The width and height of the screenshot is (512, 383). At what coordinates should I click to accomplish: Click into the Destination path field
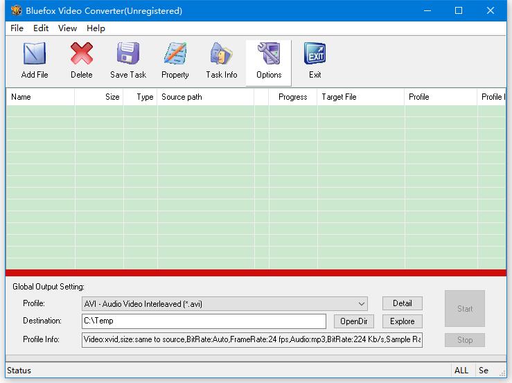point(204,321)
